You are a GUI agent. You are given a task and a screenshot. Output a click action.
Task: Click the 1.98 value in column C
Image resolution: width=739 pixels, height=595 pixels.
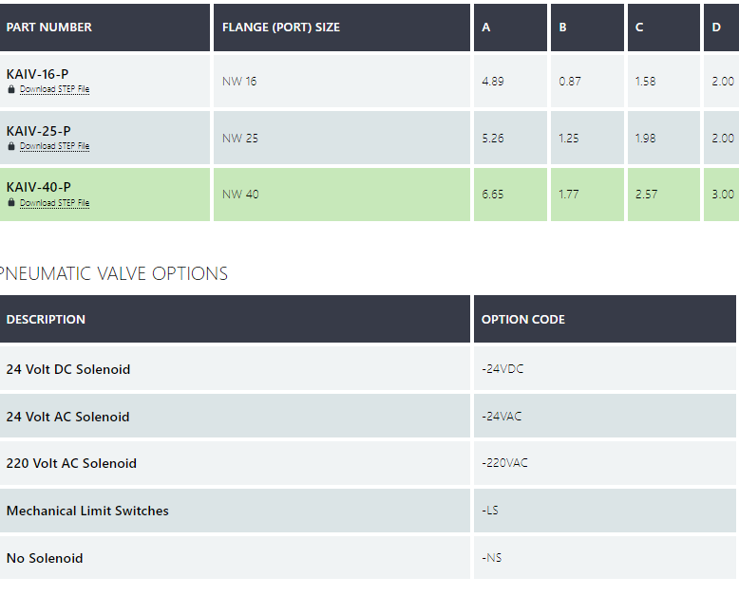click(x=646, y=139)
